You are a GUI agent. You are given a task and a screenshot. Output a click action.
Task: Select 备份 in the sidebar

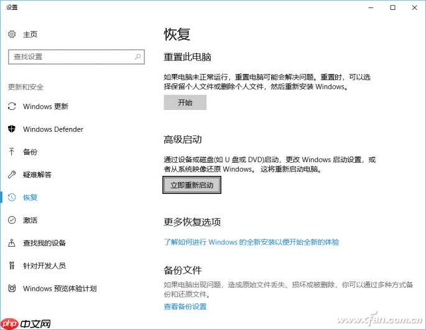pyautogui.click(x=30, y=152)
